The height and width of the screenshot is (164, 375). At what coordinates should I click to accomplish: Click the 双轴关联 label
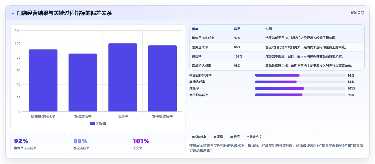(x=357, y=13)
